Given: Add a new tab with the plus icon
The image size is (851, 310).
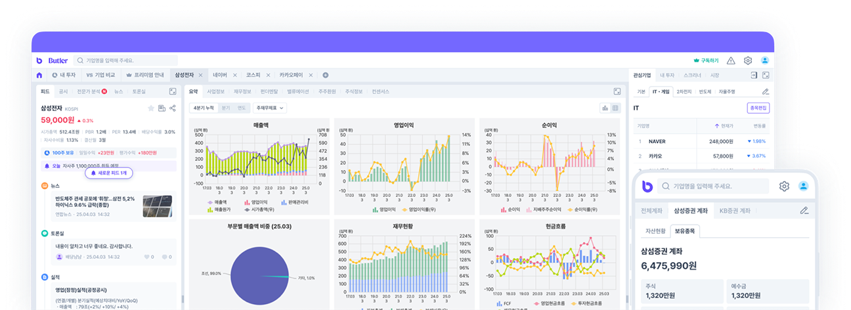Looking at the screenshot, I should [x=325, y=75].
